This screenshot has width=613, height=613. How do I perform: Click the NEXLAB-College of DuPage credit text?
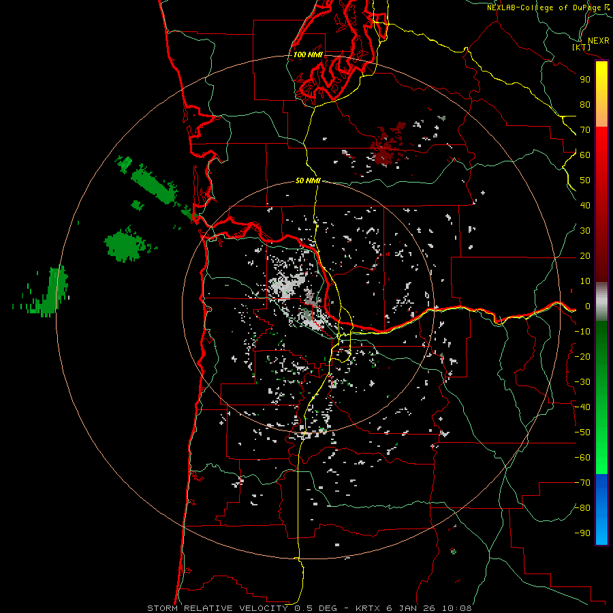tap(548, 7)
